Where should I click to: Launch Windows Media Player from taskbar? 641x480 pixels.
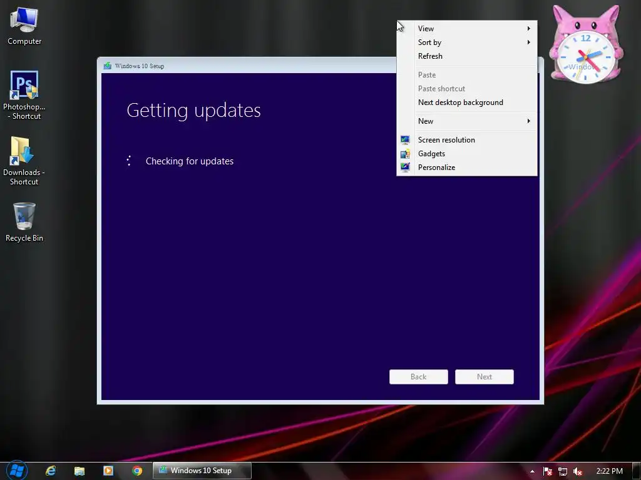pos(108,471)
